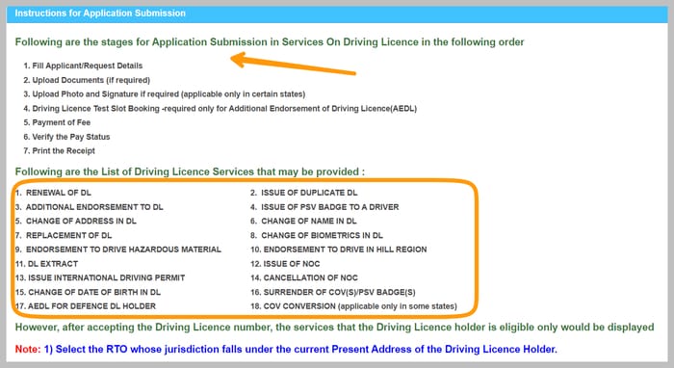This screenshot has height=368, width=674.
Task: Select service '1. RENEWAL OF DL'
Action: 53,193
